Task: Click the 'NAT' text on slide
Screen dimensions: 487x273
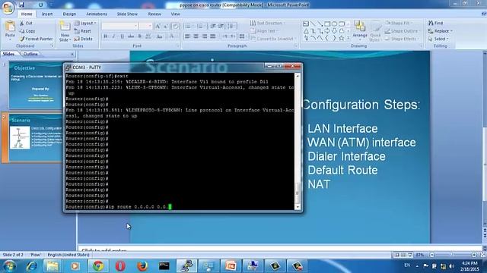Action: click(319, 184)
